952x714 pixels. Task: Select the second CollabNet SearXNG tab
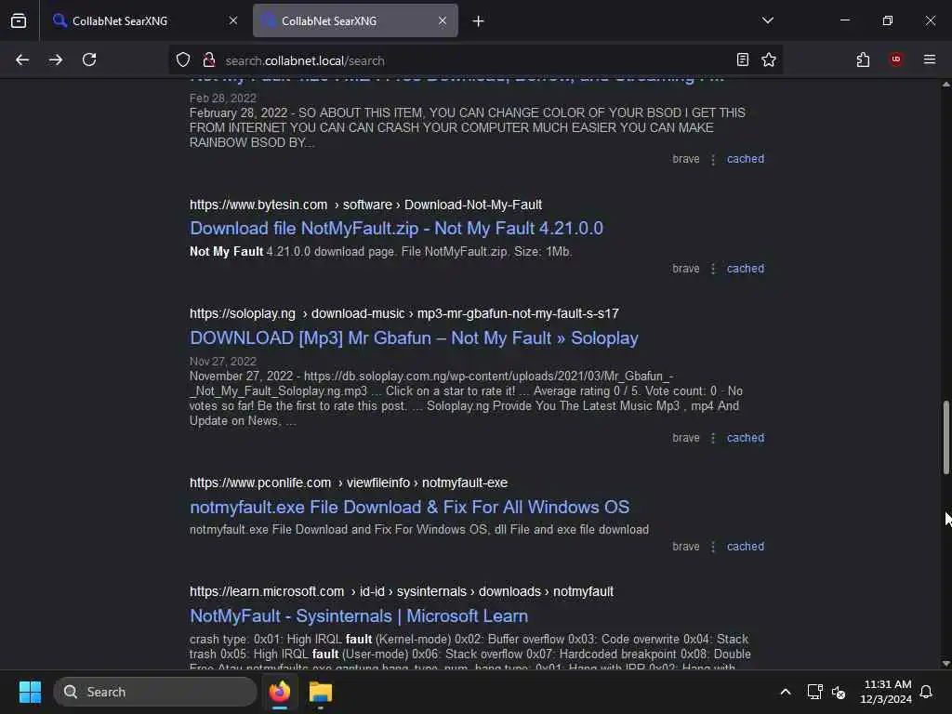coord(355,20)
